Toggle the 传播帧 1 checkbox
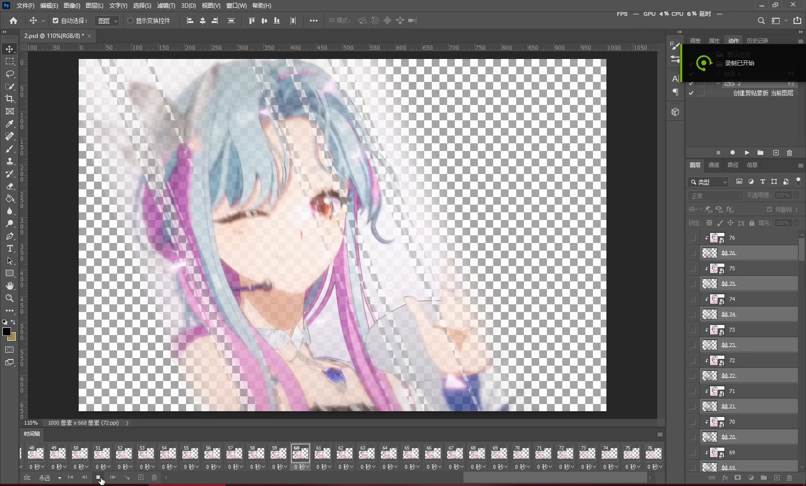Image resolution: width=806 pixels, height=486 pixels. coord(770,209)
